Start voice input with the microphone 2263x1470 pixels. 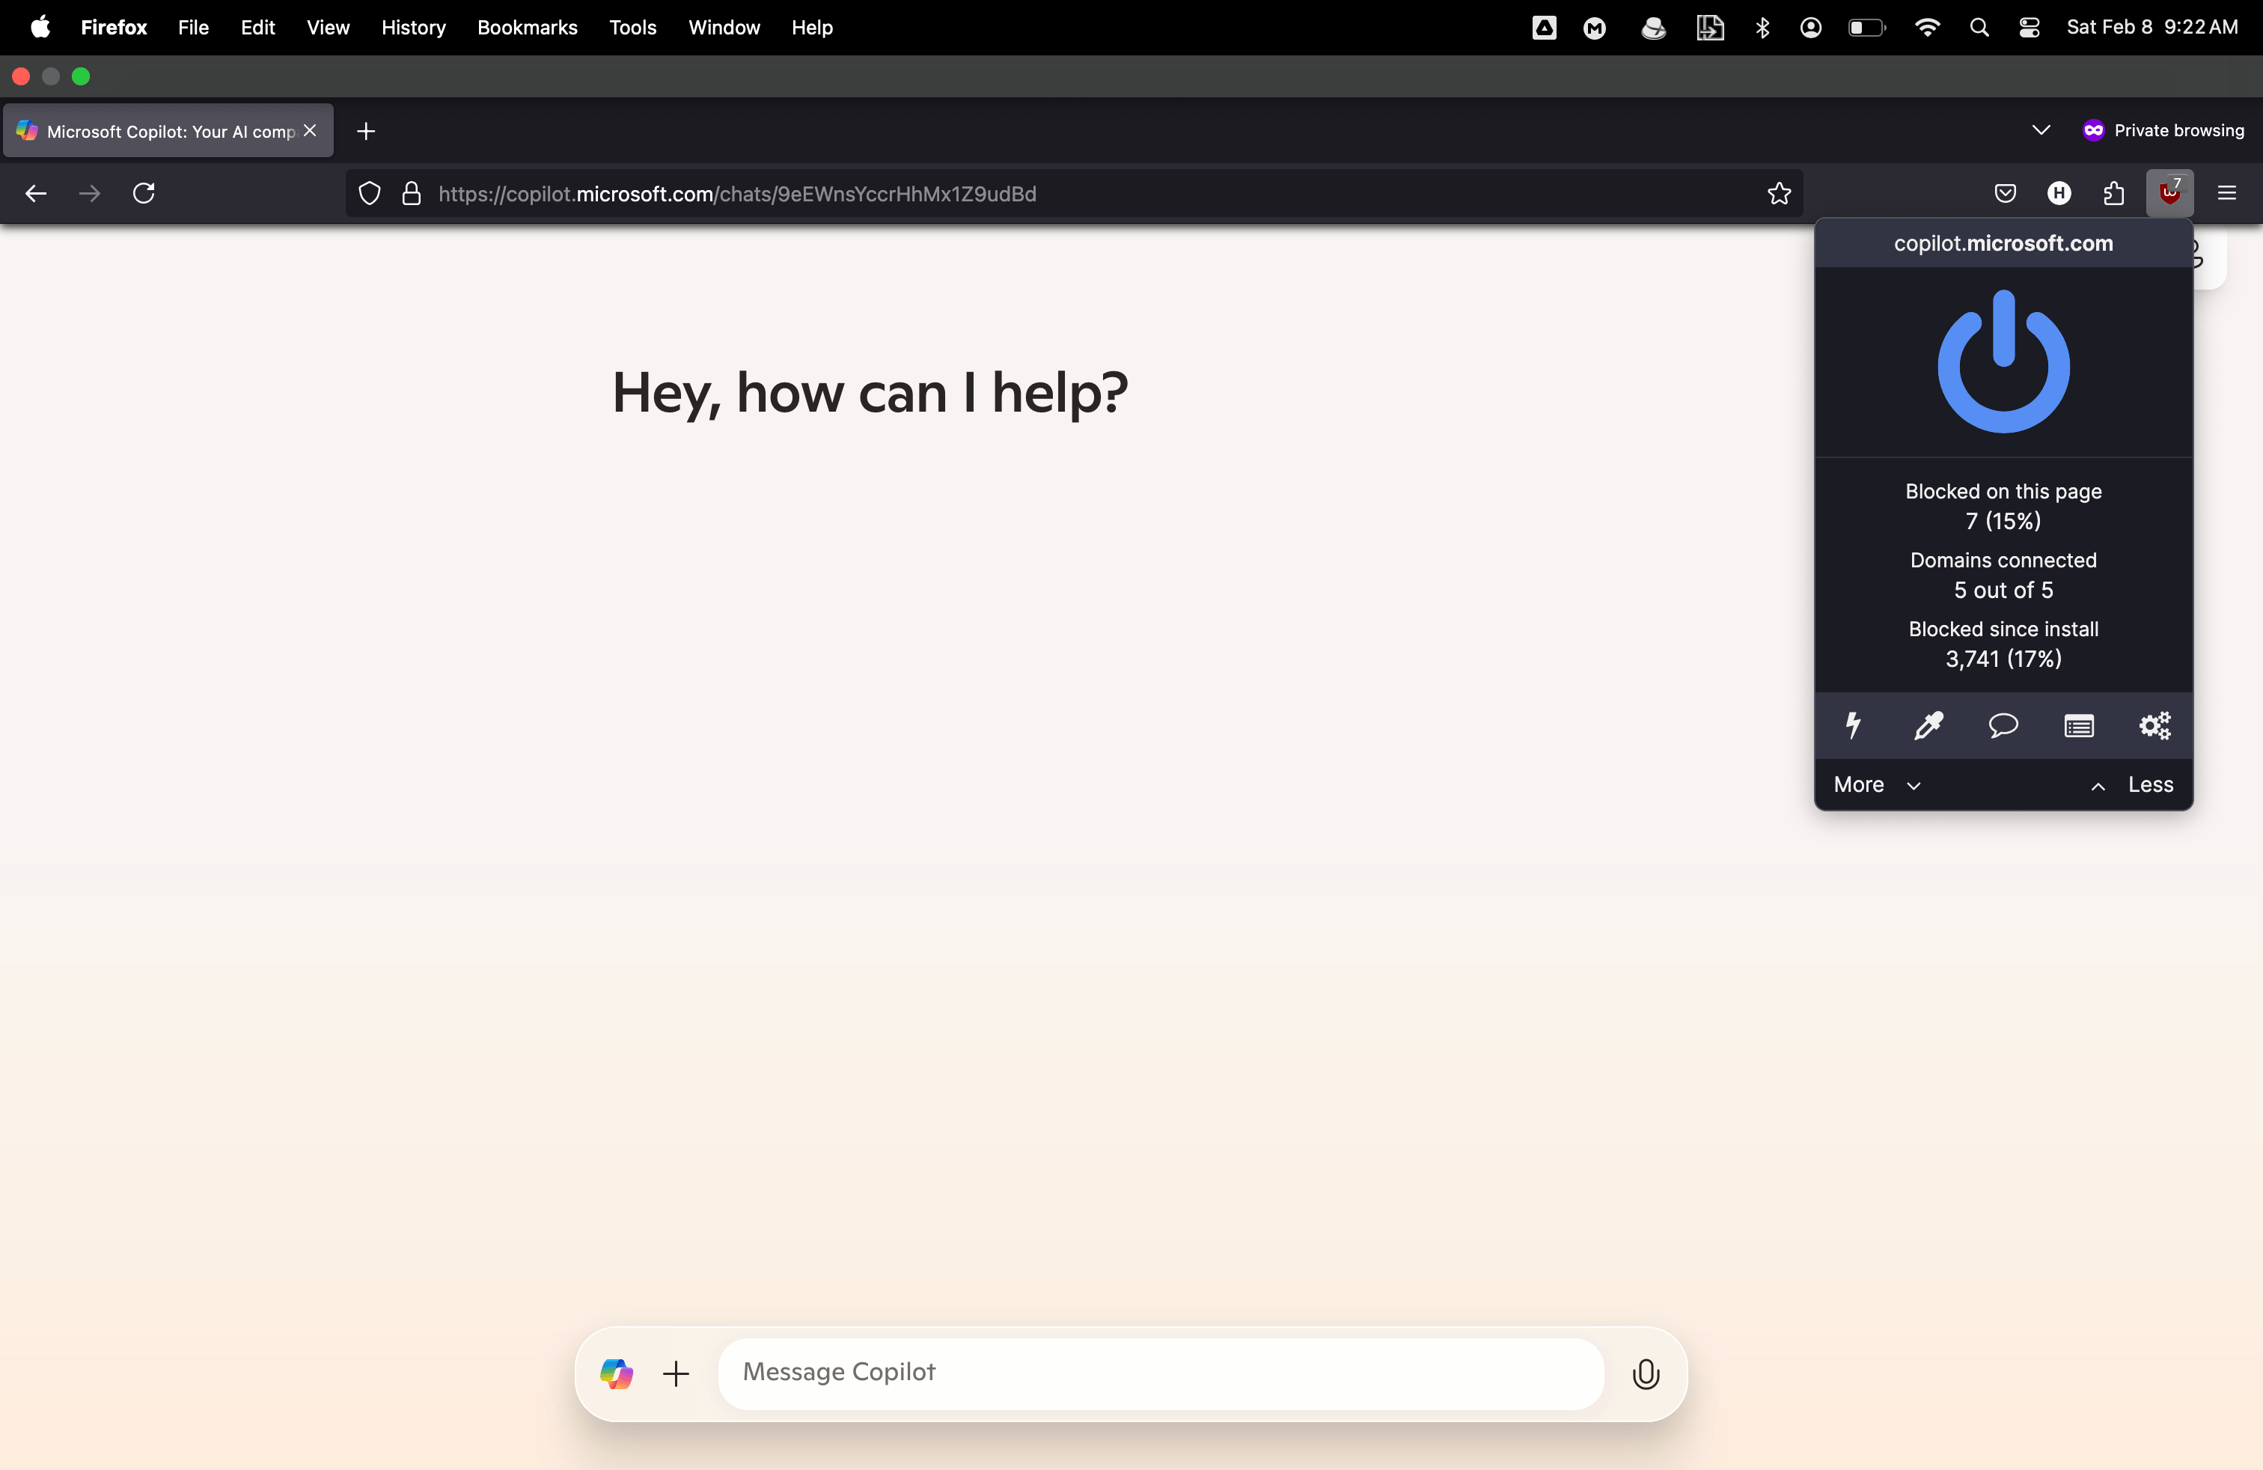pyautogui.click(x=1646, y=1373)
